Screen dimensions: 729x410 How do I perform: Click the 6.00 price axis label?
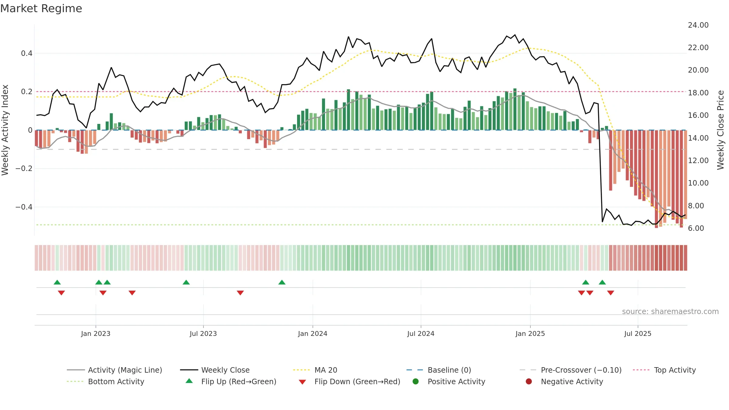(696, 228)
